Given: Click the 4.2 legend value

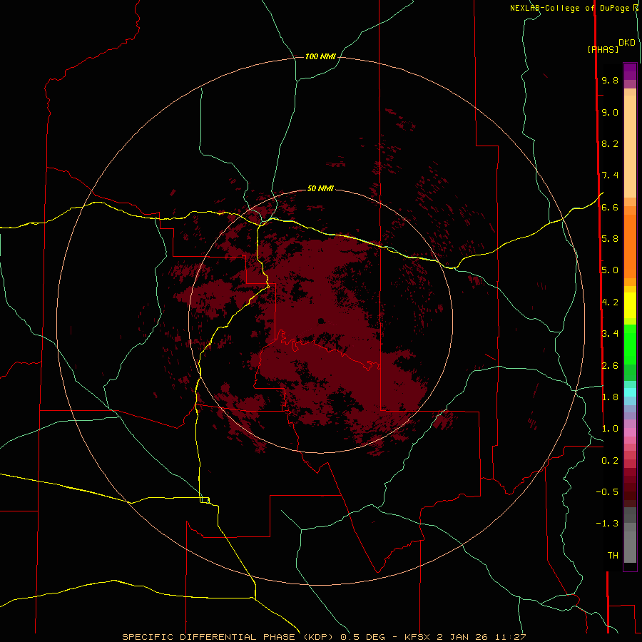Looking at the screenshot, I should (610, 302).
